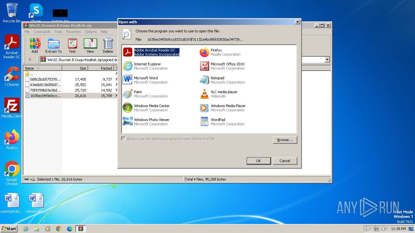Image resolution: width=415 pixels, height=233 pixels.
Task: Open the Recycle Bin desktop icon
Action: pyautogui.click(x=12, y=13)
